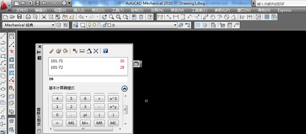The height and width of the screenshot is (134, 306).
Task: Select the aligned dimension tool
Action: click(169, 17)
